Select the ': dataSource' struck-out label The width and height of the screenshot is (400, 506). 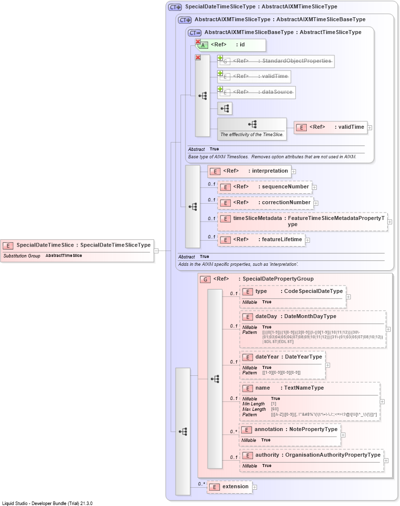[275, 92]
